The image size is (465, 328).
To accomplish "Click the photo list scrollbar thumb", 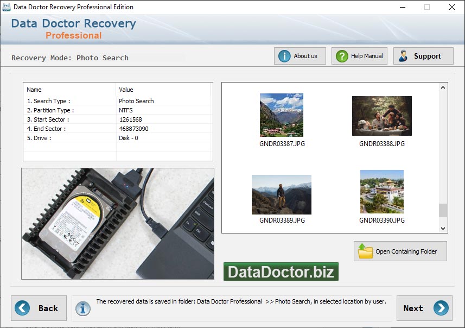I will coord(443,210).
